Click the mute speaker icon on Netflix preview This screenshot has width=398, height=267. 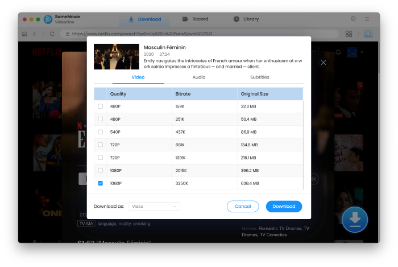(x=314, y=179)
